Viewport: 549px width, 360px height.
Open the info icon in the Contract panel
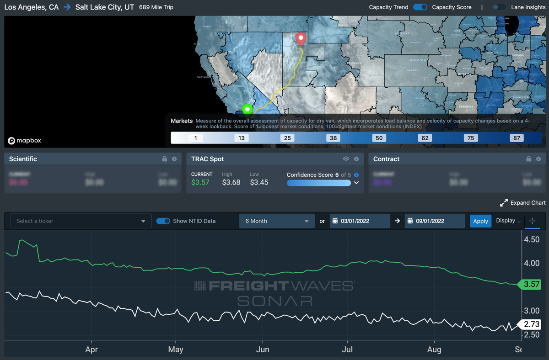click(538, 159)
